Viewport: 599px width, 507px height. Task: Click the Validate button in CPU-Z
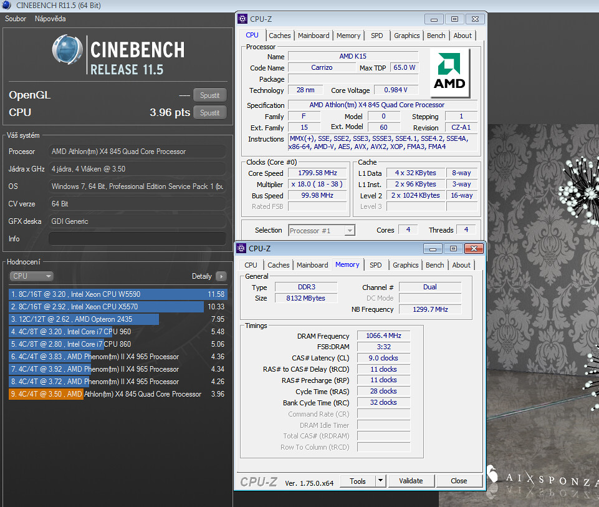(411, 481)
